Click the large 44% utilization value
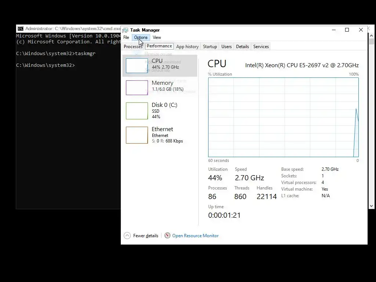This screenshot has height=282, width=376. 215,178
